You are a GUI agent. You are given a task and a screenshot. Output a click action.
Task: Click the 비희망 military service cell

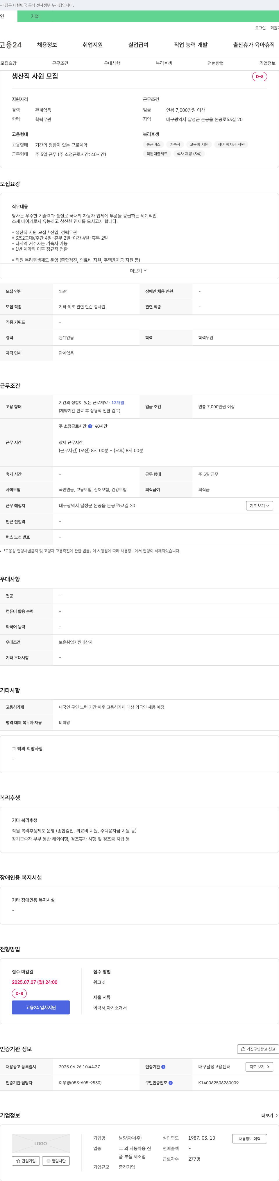click(65, 722)
